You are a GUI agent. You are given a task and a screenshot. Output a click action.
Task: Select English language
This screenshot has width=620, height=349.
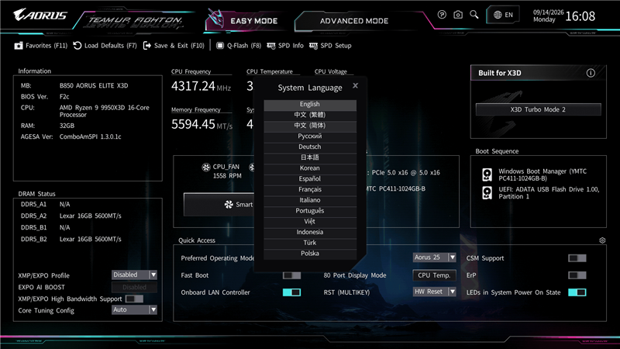click(x=310, y=104)
